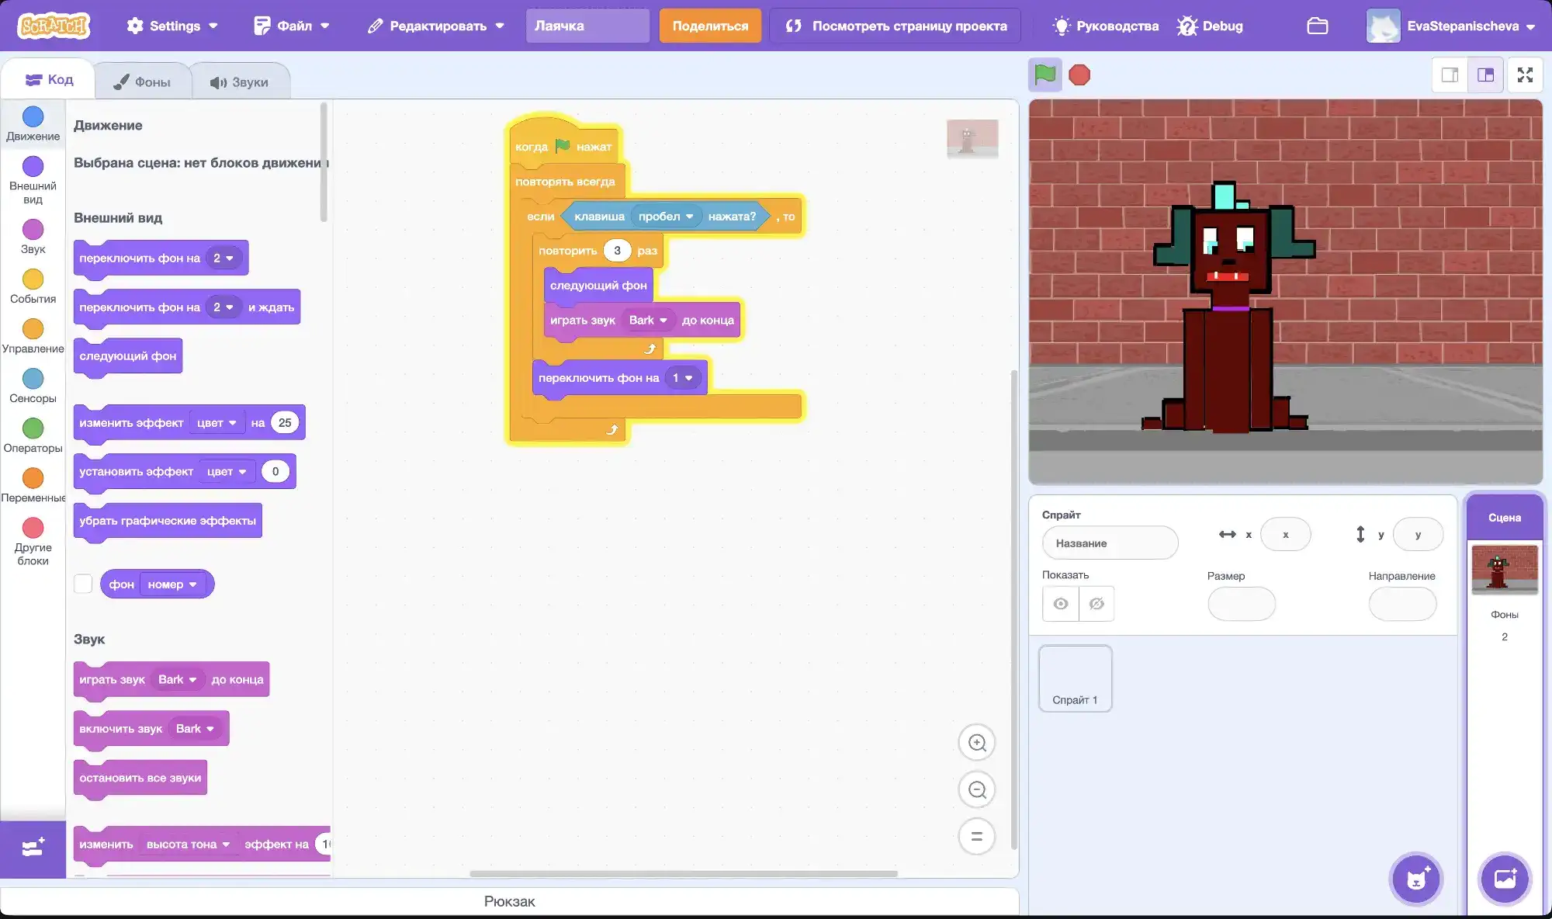The width and height of the screenshot is (1552, 919).
Task: Open the Рюкзак backpack panel
Action: coord(509,901)
